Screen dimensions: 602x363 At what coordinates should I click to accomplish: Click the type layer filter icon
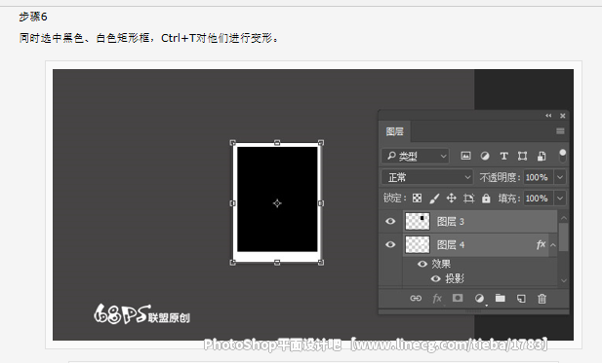tap(503, 156)
